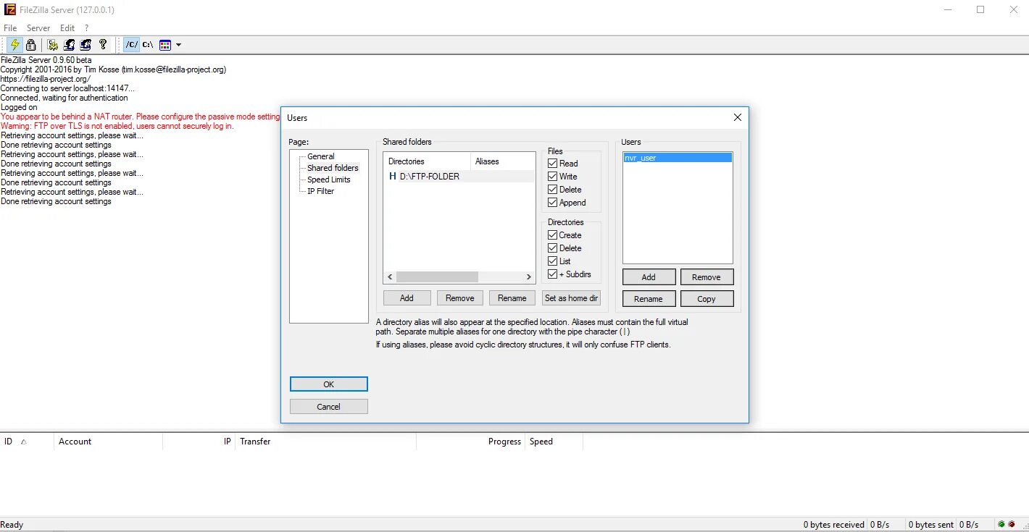Select the Shared folders page
The width and height of the screenshot is (1029, 532).
(x=333, y=168)
